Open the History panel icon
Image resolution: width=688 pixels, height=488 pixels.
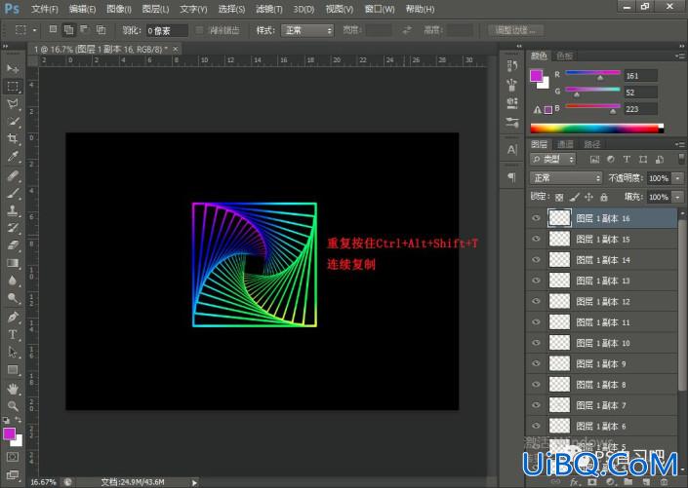(511, 66)
